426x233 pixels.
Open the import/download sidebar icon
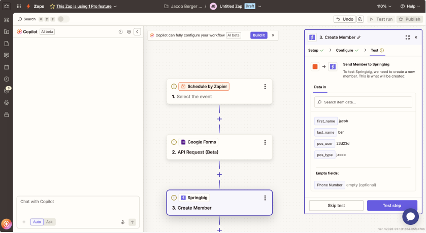point(7,32)
